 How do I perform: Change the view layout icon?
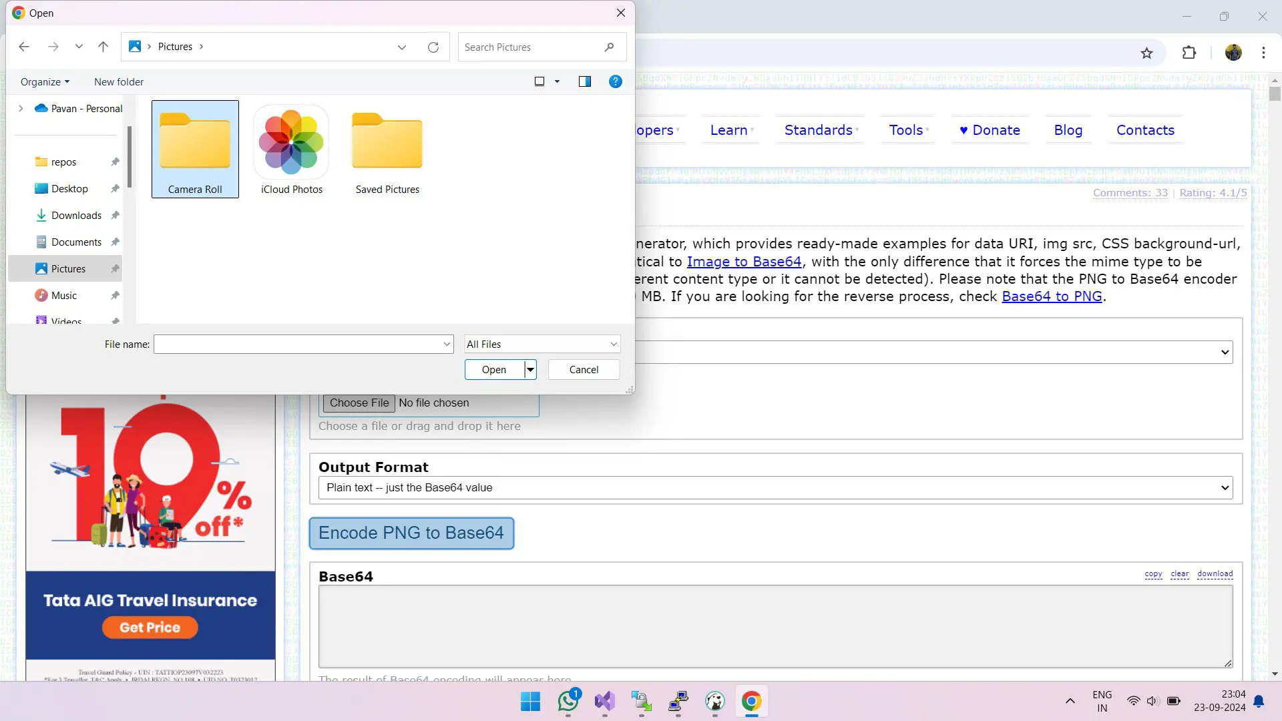540,81
